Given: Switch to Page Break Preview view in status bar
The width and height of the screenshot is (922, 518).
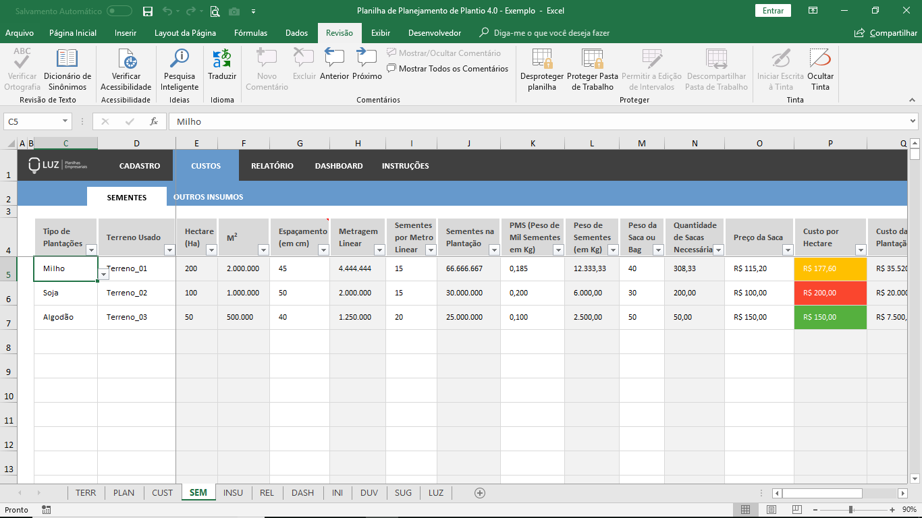Looking at the screenshot, I should pyautogui.click(x=797, y=510).
